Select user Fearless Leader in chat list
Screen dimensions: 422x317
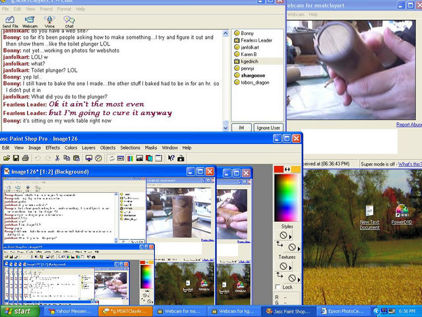click(256, 40)
